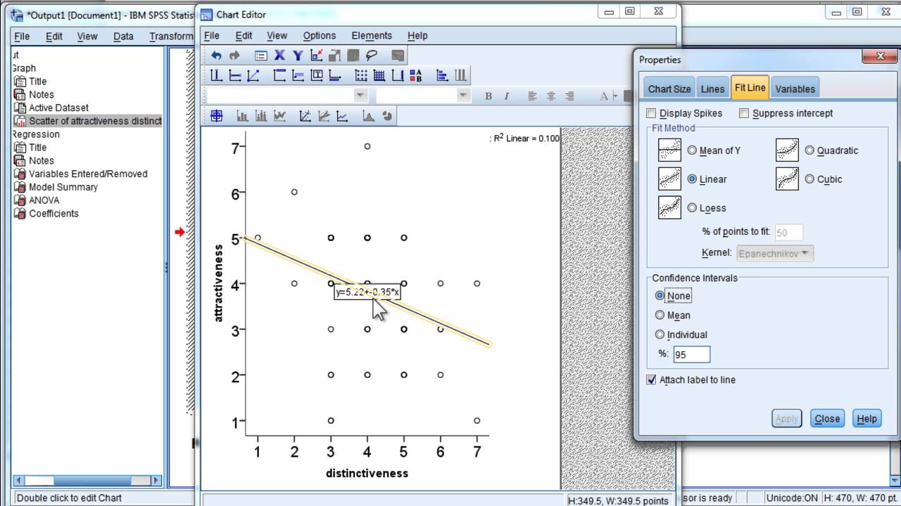Screen dimensions: 901x506
Task: Select the X axis icon
Action: (x=279, y=56)
